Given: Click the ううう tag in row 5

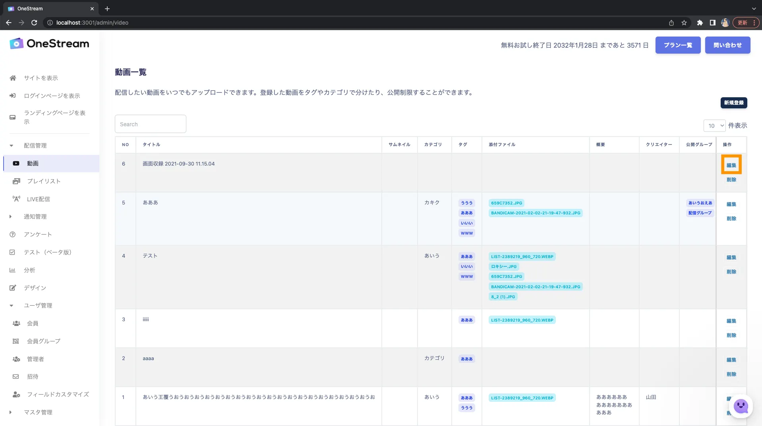Looking at the screenshot, I should [467, 203].
